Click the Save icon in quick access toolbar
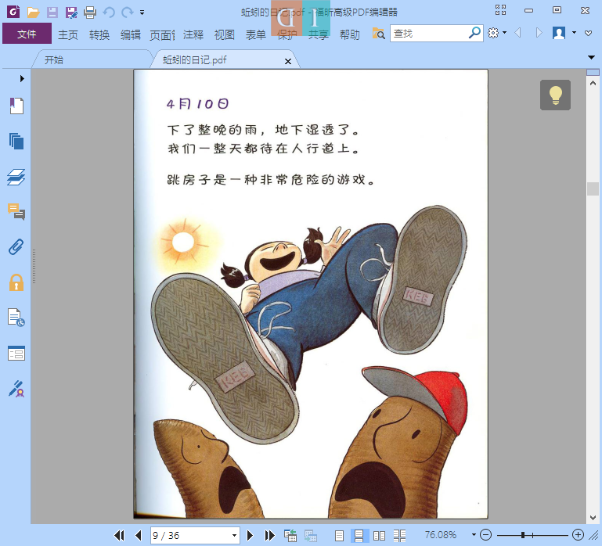This screenshot has width=602, height=546. pyautogui.click(x=52, y=13)
